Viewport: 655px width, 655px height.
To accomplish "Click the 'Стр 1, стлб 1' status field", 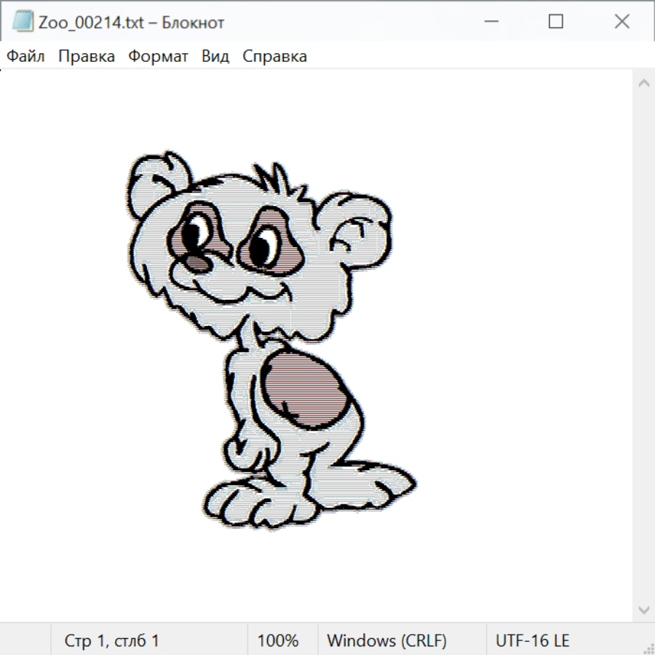I will pyautogui.click(x=112, y=641).
